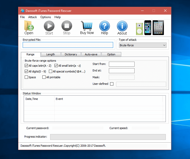Stop the running attack
The image size is (190, 159).
67,28
